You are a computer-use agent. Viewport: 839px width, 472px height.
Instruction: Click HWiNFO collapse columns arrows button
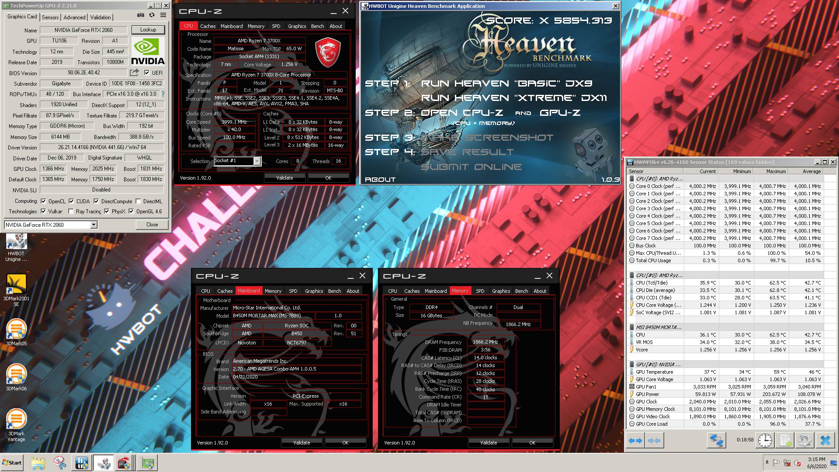[654, 440]
